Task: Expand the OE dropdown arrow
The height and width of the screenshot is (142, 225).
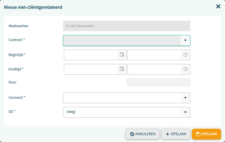Action: tap(185, 112)
